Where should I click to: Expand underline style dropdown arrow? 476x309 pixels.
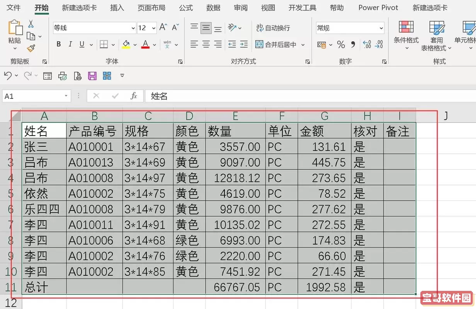pyautogui.click(x=91, y=45)
